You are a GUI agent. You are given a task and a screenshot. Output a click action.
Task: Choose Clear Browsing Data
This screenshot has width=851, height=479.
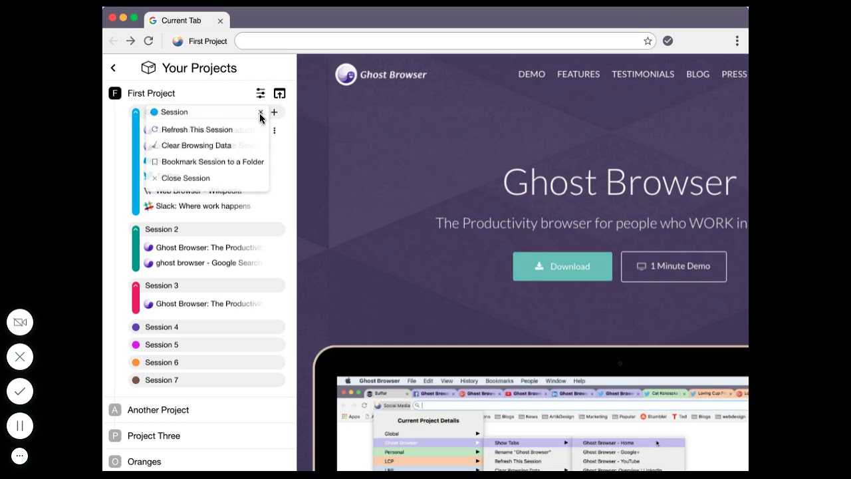[x=196, y=146]
